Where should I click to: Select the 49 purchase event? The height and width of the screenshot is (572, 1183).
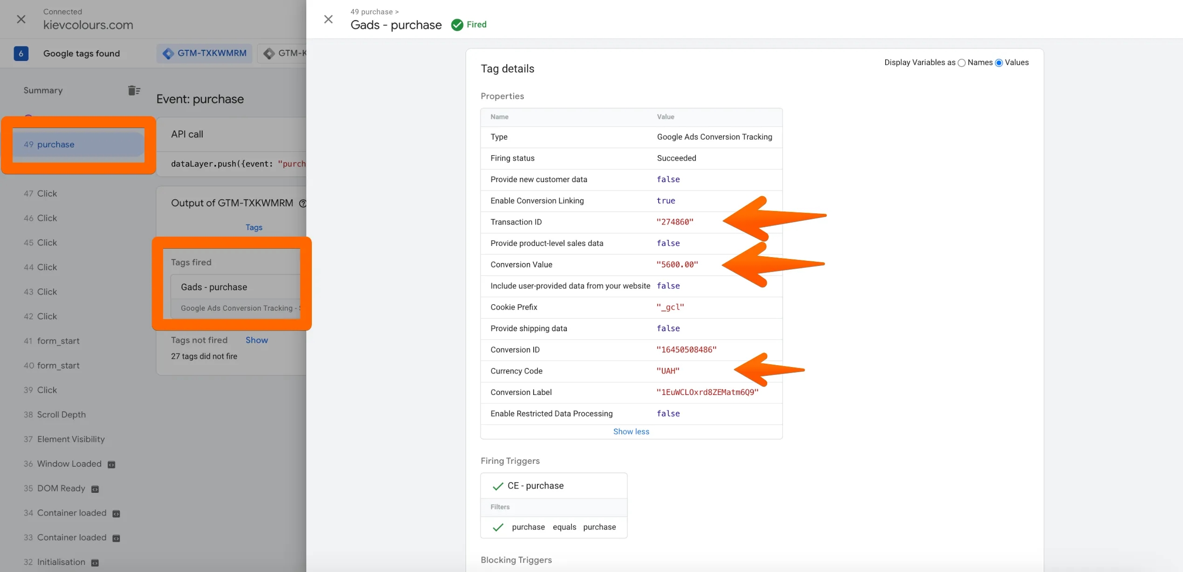coord(78,144)
